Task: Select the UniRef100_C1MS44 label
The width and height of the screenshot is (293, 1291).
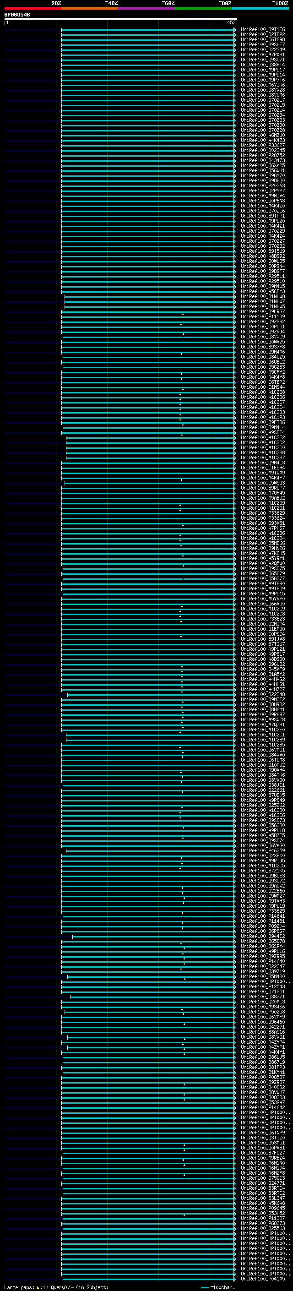Action: pyautogui.click(x=263, y=387)
